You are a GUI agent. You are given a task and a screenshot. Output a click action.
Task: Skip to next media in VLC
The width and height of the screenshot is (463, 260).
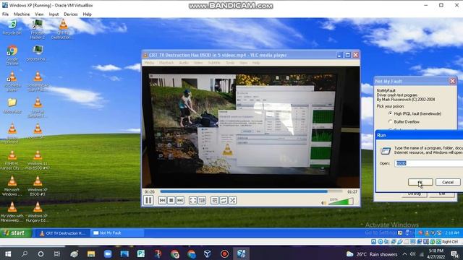tap(180, 201)
